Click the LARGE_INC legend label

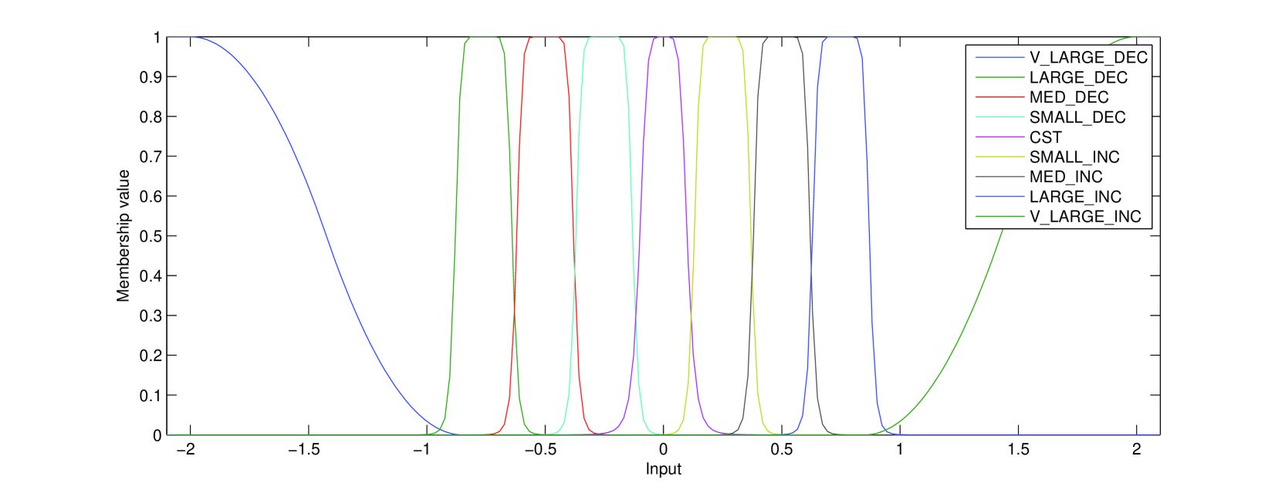click(x=1075, y=197)
